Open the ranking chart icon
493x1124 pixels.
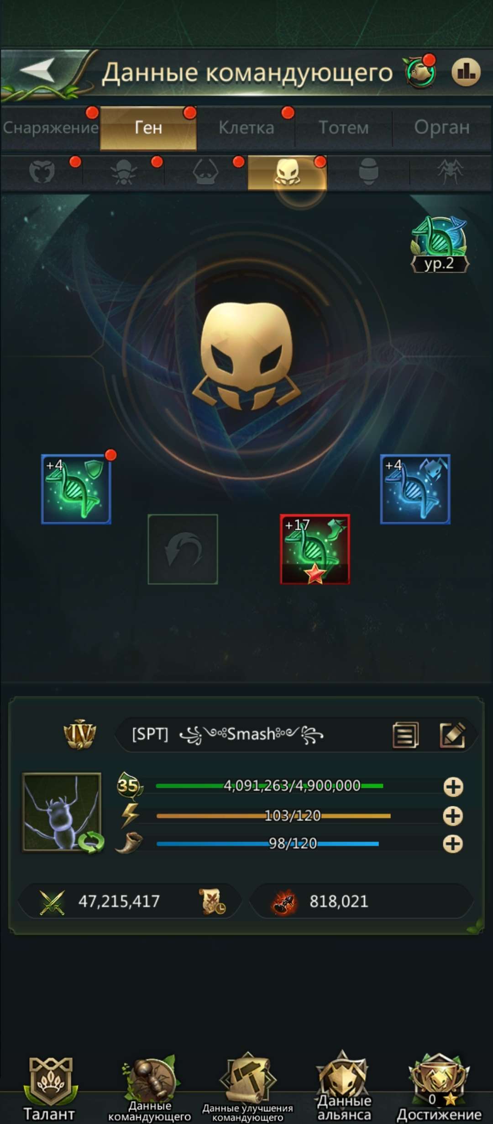coord(466,72)
